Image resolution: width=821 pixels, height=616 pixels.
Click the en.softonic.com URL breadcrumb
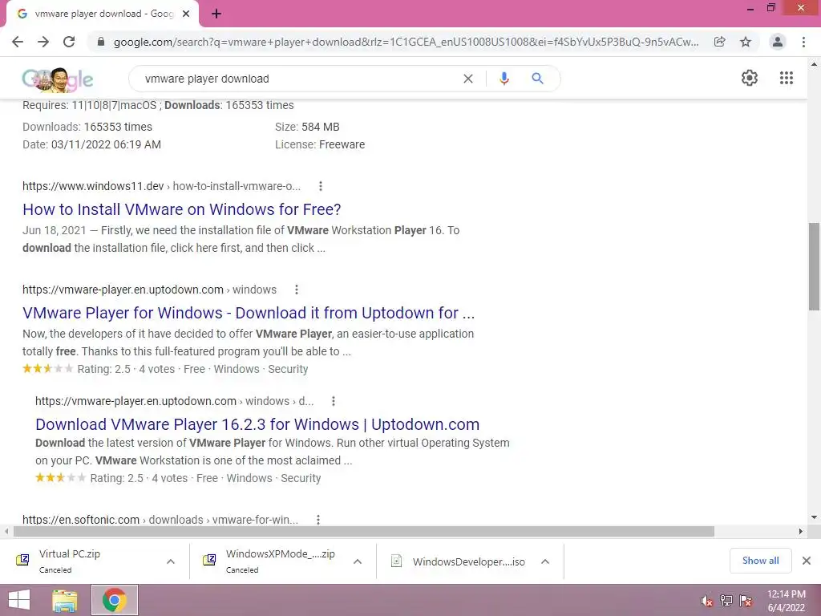coord(160,520)
